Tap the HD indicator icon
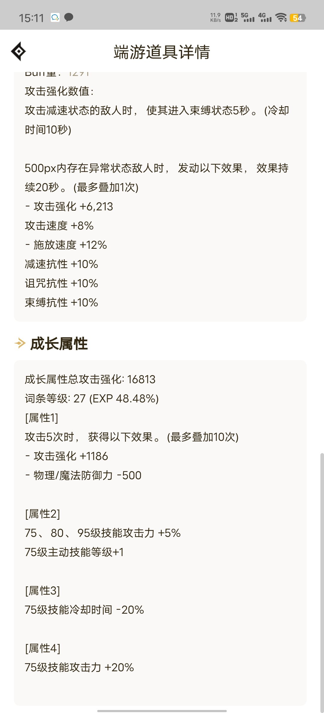Viewport: 324px width, 713px height. click(230, 17)
